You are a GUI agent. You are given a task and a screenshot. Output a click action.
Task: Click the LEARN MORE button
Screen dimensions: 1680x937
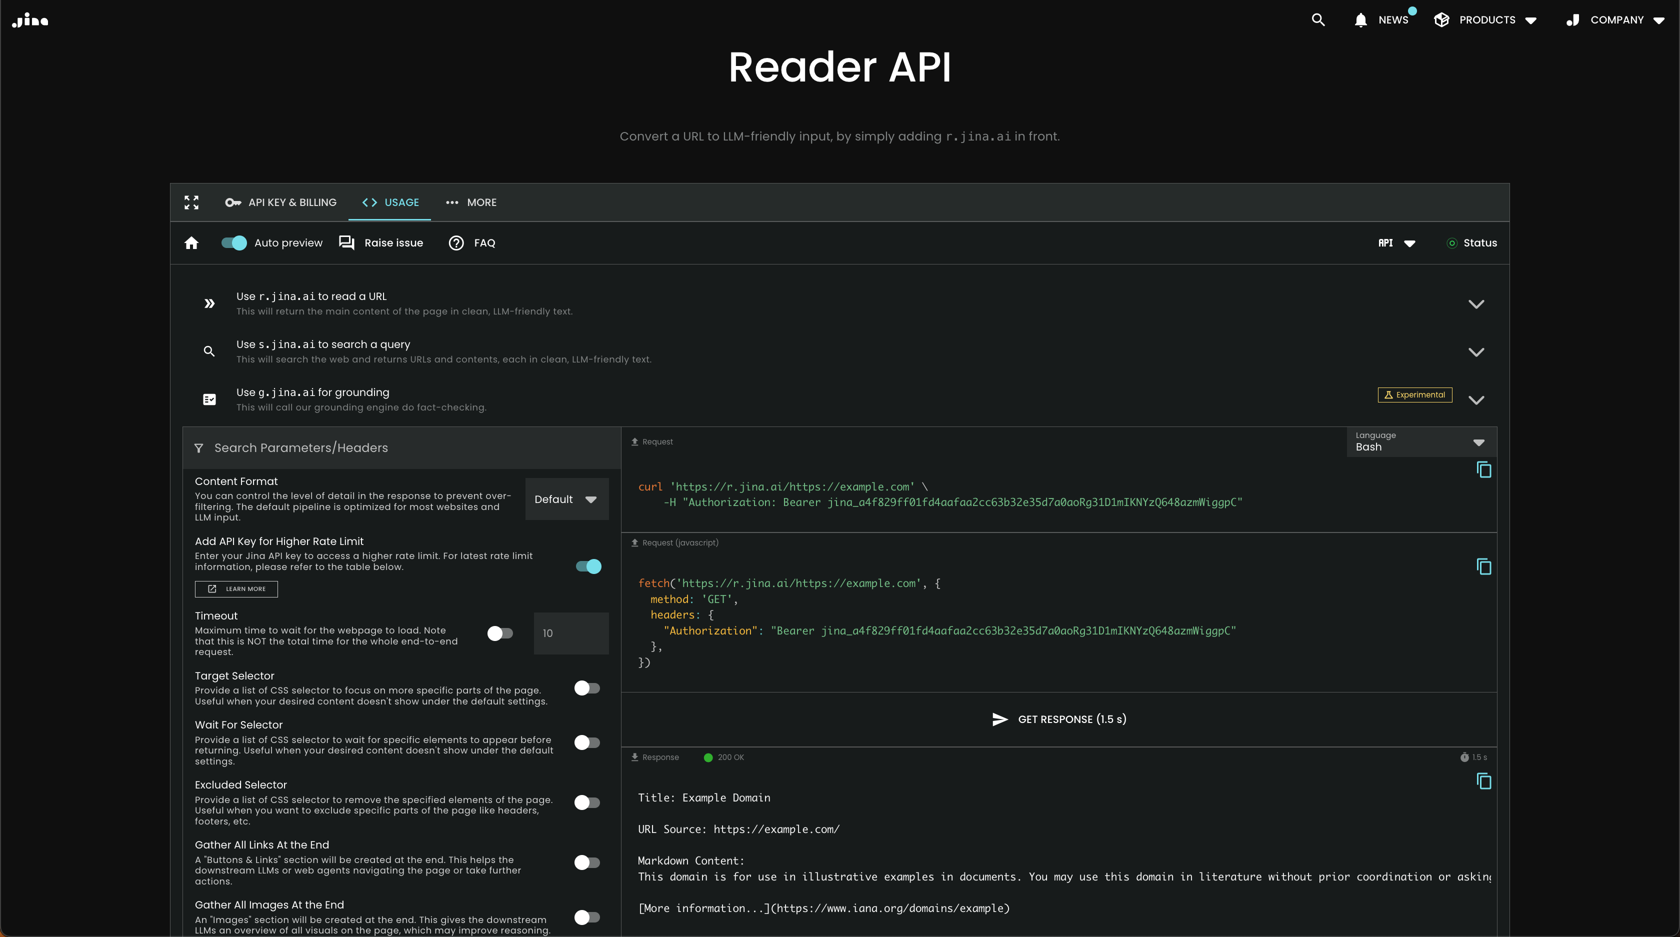coord(236,589)
